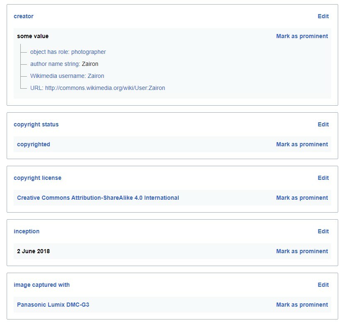Mark the Creative Commons license as prominent
This screenshot has height=322, width=344.
pyautogui.click(x=302, y=198)
